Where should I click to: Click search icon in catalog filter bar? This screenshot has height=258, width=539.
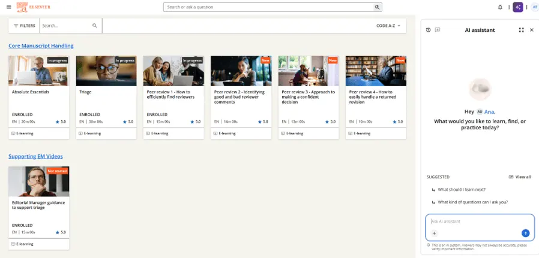pyautogui.click(x=94, y=26)
